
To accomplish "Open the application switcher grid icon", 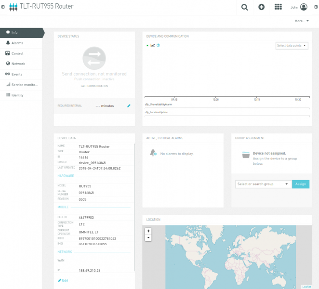I will pos(278,7).
